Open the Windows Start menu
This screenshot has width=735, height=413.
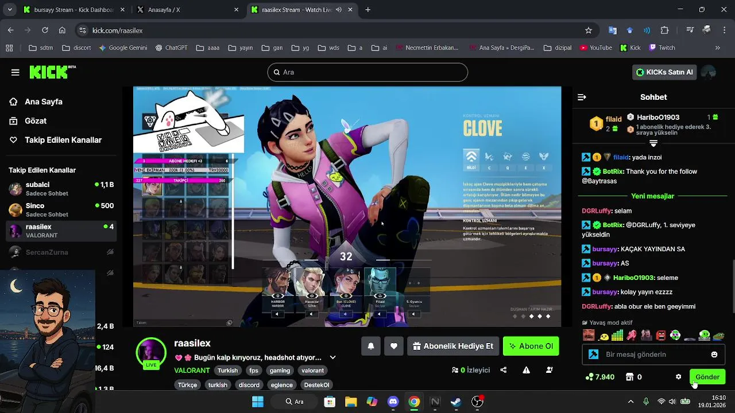click(258, 402)
